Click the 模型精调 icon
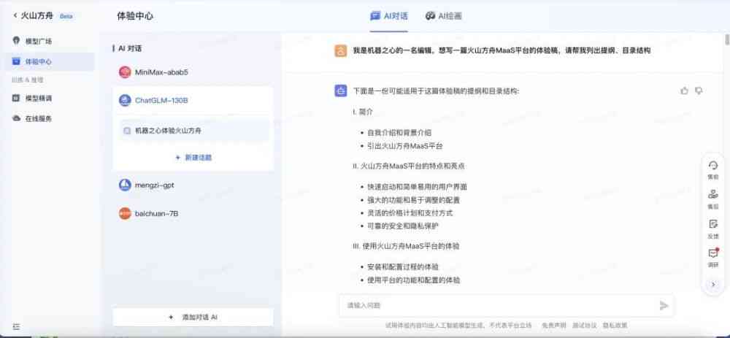This screenshot has width=730, height=338. click(16, 99)
